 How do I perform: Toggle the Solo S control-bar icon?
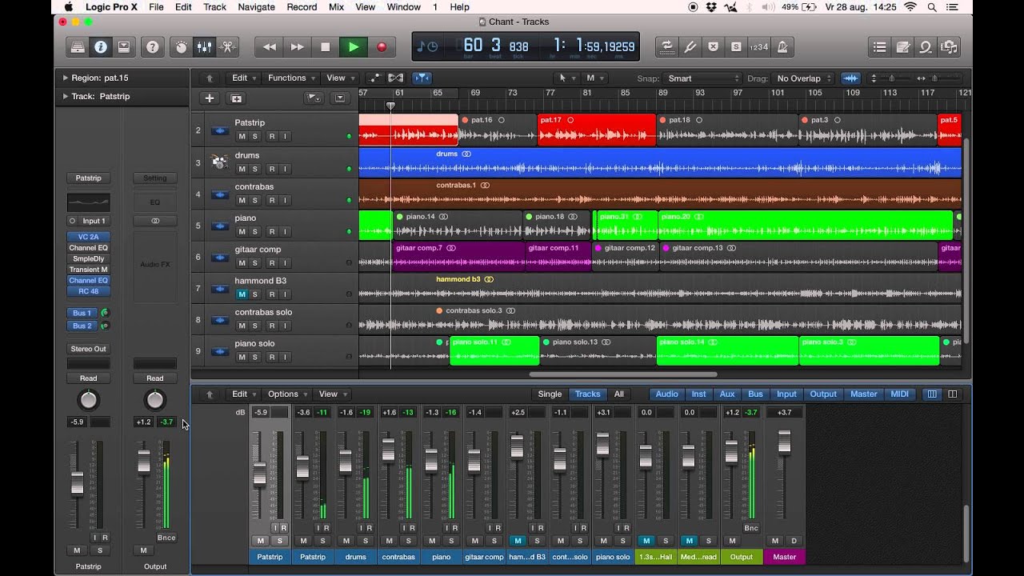click(736, 47)
